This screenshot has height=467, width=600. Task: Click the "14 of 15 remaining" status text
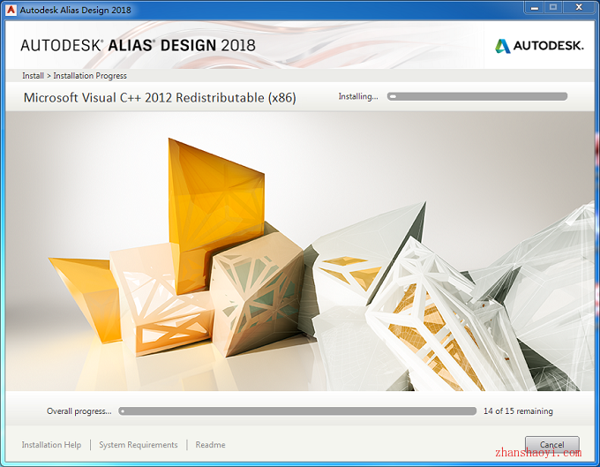[x=518, y=411]
